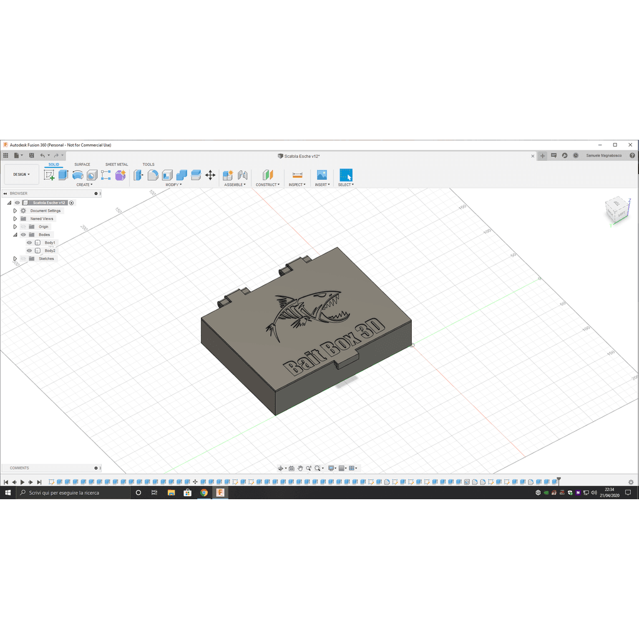Click the Look At icon in navigation bar
Screen dimensions: 639x639
pos(291,468)
